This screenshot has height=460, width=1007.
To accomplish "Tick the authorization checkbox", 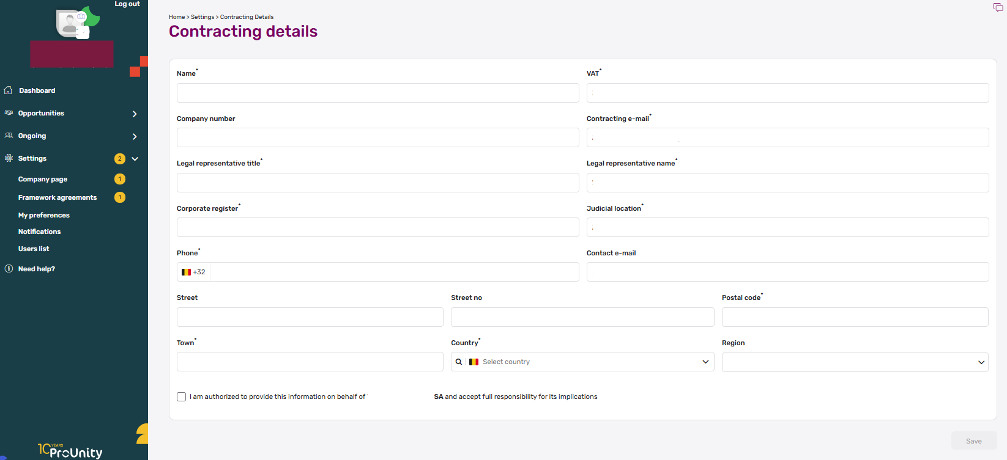I will tap(181, 397).
